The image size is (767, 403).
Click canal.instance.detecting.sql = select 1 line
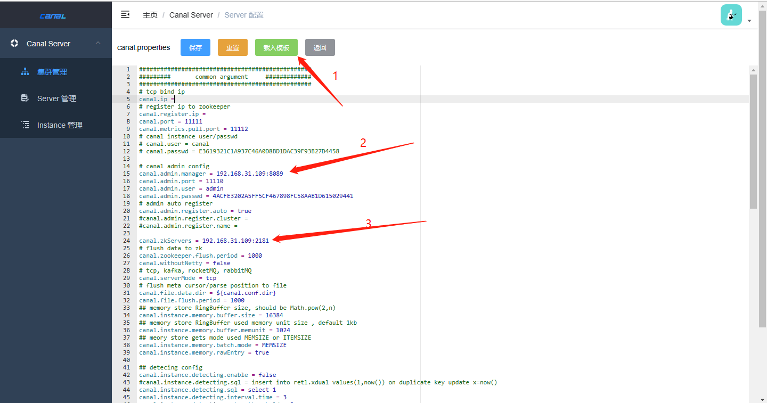(x=207, y=390)
